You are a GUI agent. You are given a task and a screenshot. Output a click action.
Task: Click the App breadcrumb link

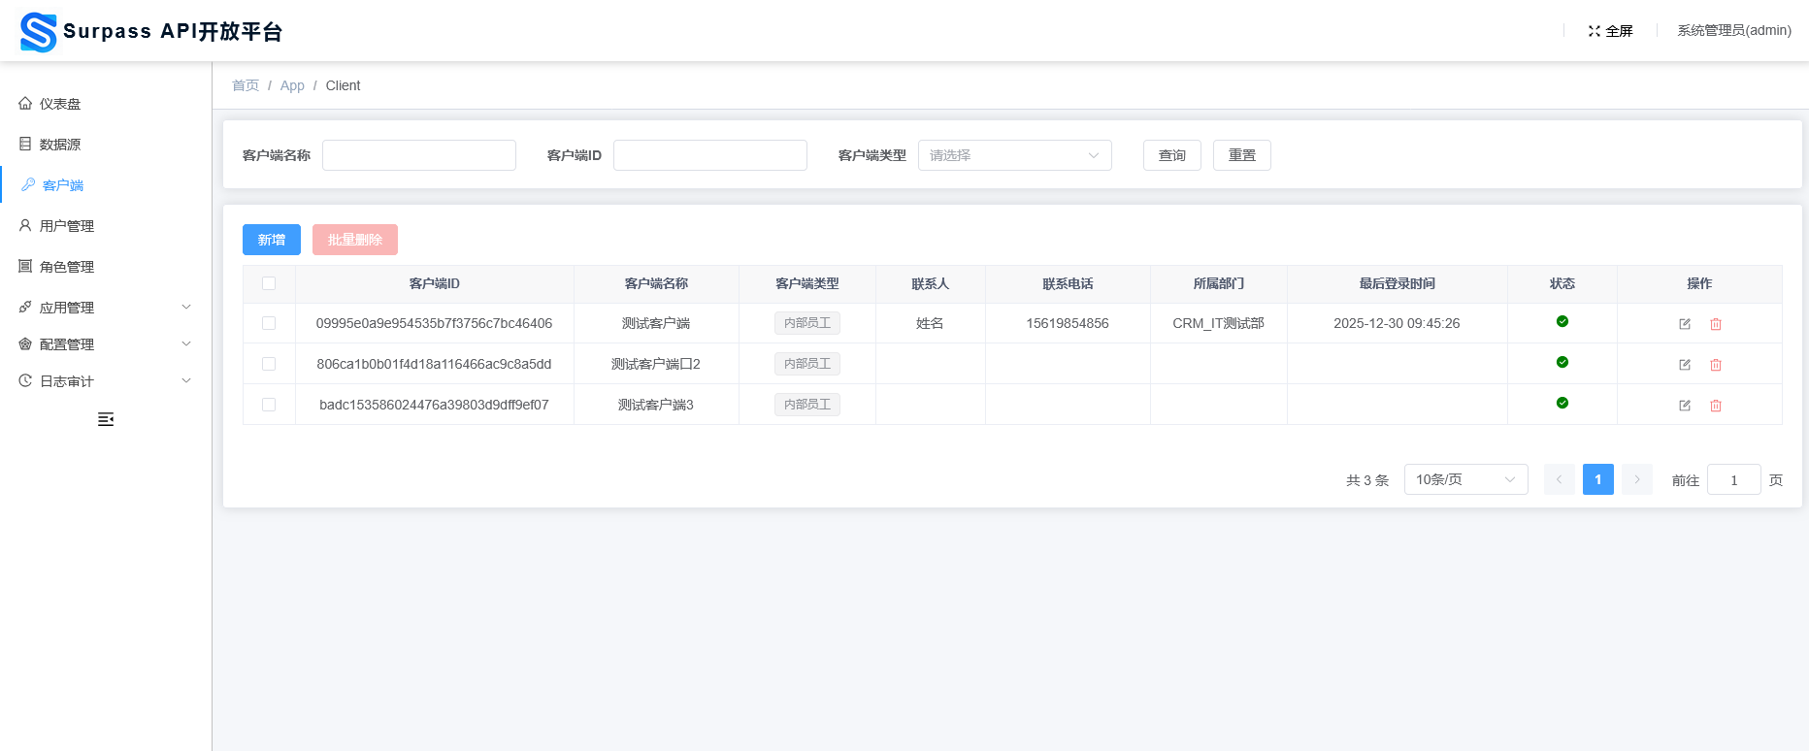(292, 85)
